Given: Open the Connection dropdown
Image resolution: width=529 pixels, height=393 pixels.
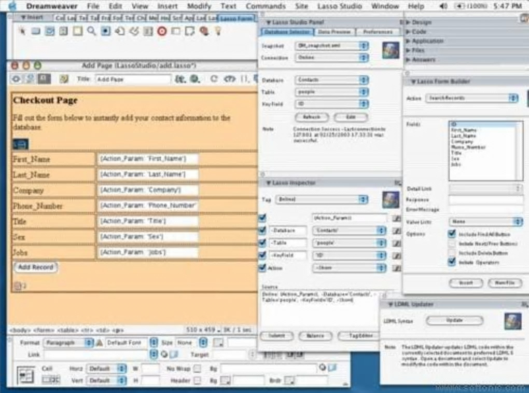Looking at the screenshot, I should 331,58.
